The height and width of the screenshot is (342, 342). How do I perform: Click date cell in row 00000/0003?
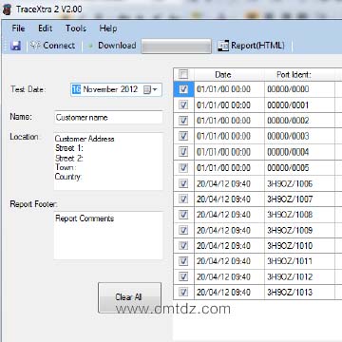229,136
